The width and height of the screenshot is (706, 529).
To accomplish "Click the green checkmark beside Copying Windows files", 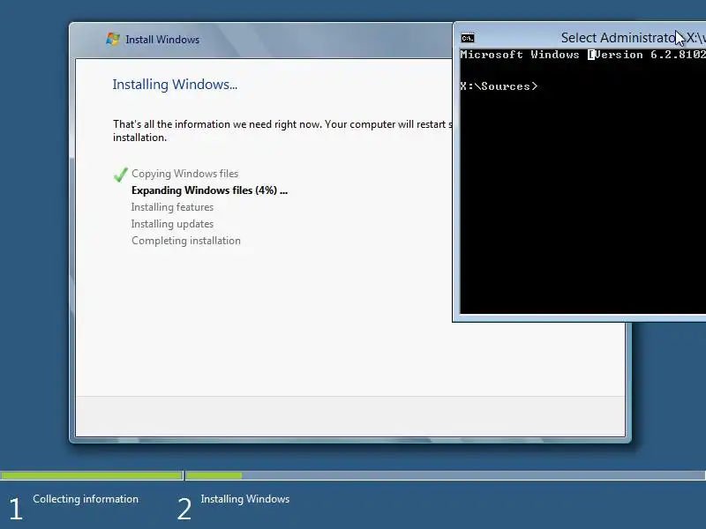I will coord(120,175).
